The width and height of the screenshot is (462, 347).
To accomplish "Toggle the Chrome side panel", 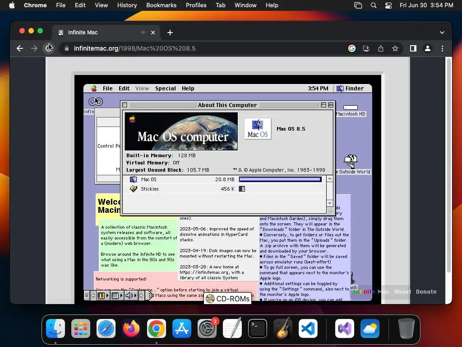I will (413, 48).
